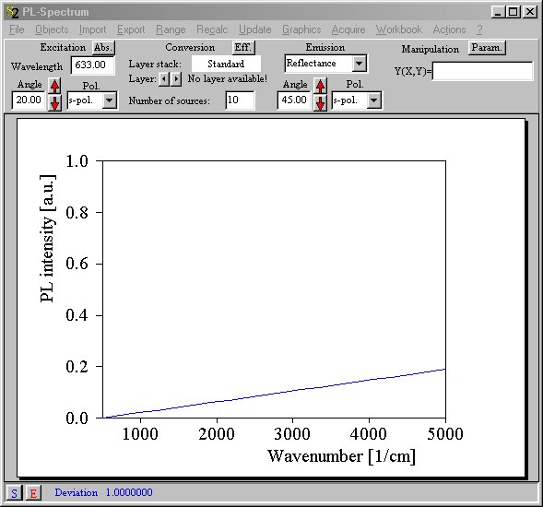Image resolution: width=543 pixels, height=507 pixels.
Task: Open the Workbook menu
Action: tap(399, 29)
